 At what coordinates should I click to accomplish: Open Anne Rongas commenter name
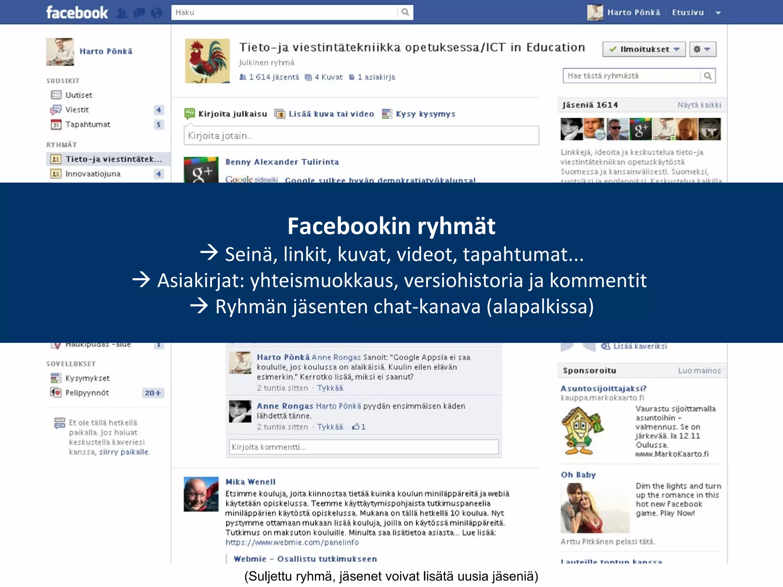(285, 406)
